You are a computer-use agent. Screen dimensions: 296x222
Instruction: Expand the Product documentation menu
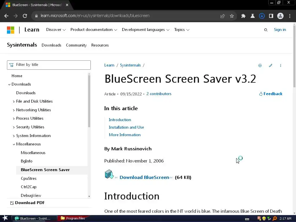click(x=94, y=30)
